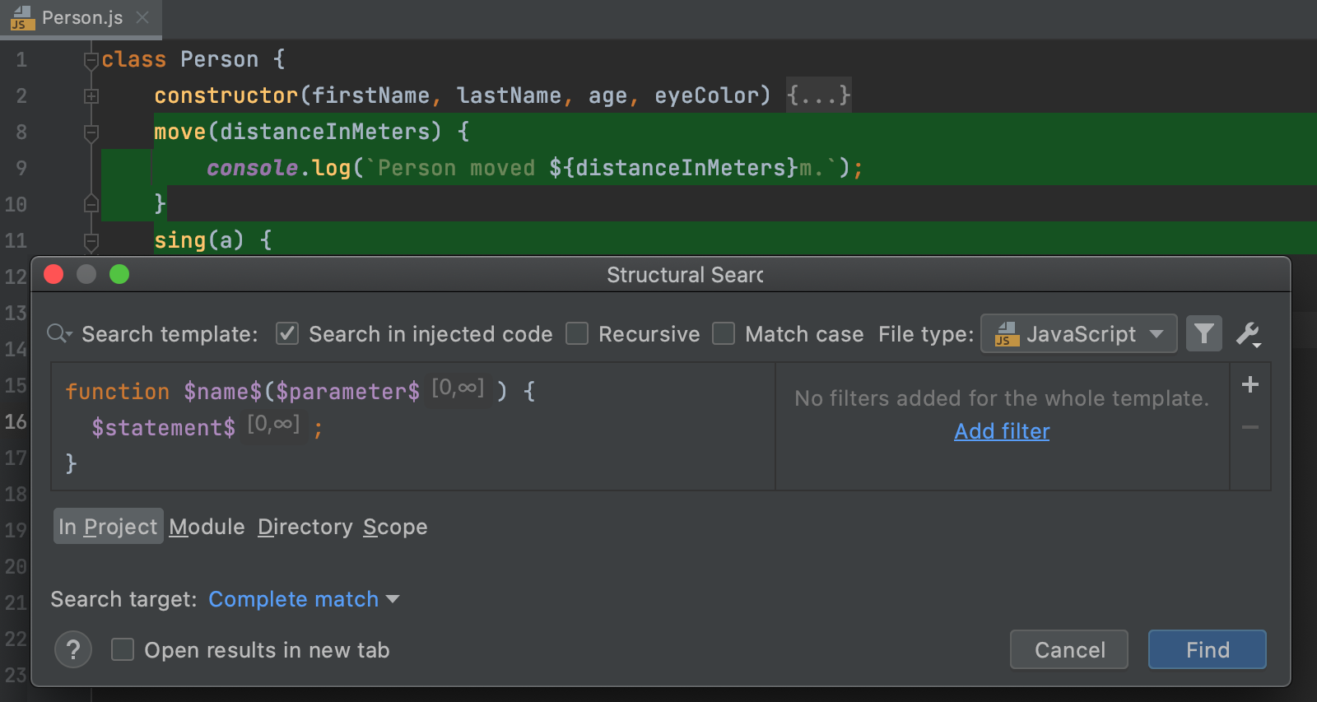Enable the Recursive checkbox
The image size is (1317, 702).
pyautogui.click(x=577, y=333)
